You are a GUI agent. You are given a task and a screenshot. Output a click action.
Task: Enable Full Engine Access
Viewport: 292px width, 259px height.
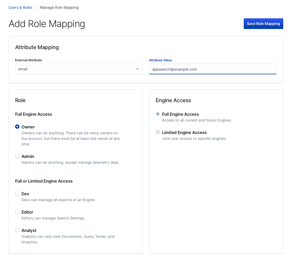tap(158, 114)
